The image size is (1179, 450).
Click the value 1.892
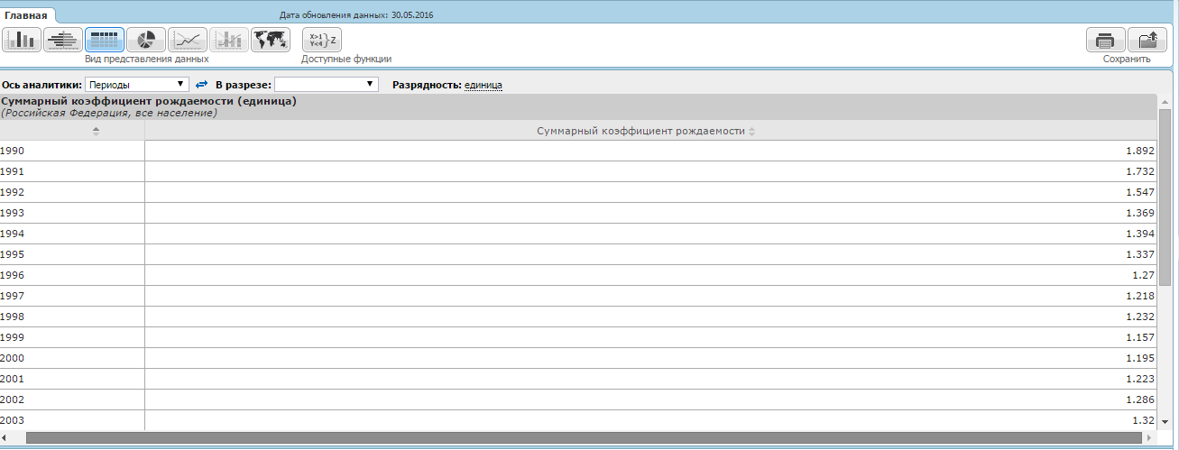[1140, 151]
